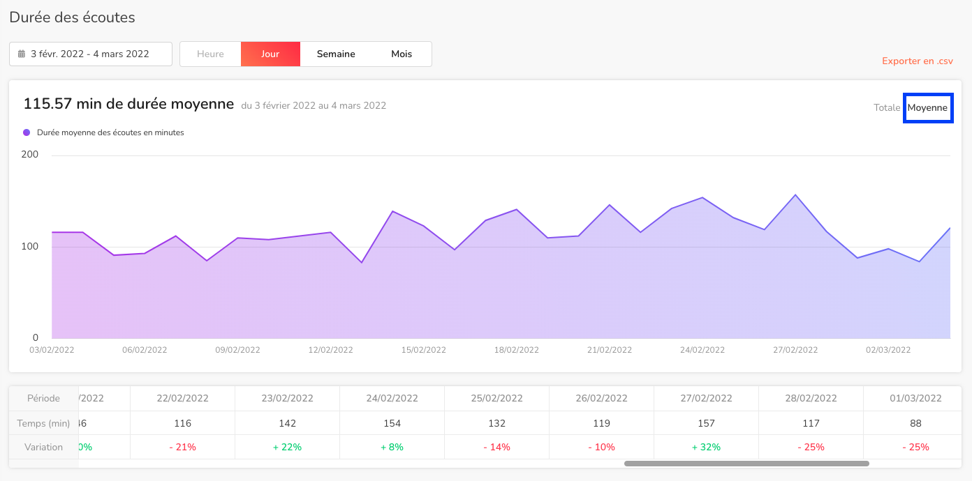Select the + 8% variation cell
Viewport: 972px width, 481px height.
392,447
